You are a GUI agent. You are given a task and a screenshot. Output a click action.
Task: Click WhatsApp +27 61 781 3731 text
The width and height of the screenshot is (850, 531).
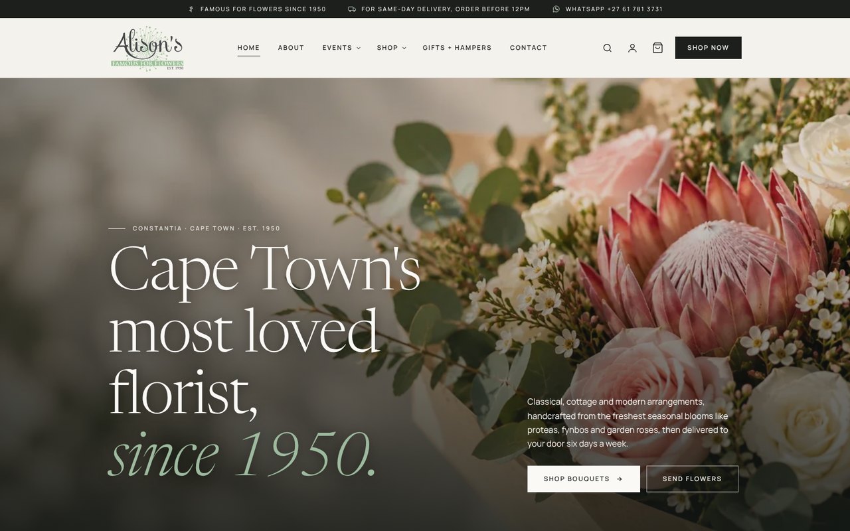614,9
